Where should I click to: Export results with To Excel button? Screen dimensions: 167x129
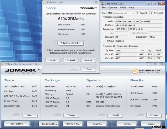(71, 61)
